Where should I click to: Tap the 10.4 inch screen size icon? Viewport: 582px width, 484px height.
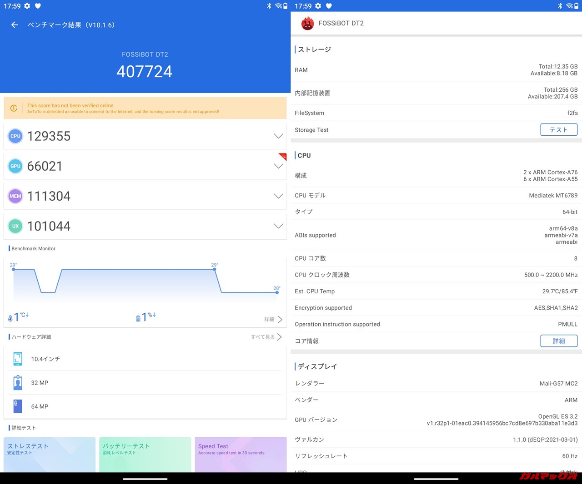[18, 359]
